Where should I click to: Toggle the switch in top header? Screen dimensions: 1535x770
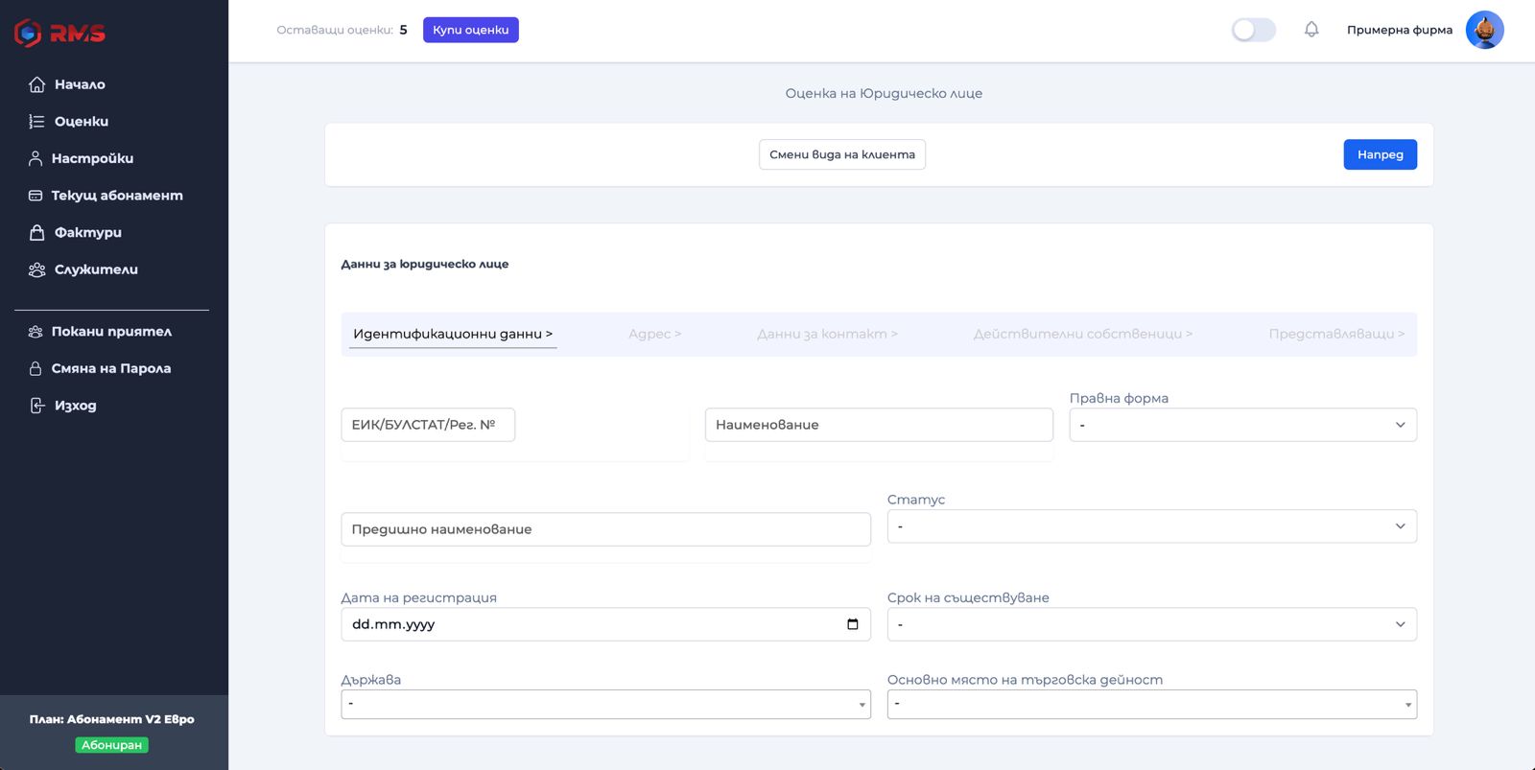coord(1253,30)
